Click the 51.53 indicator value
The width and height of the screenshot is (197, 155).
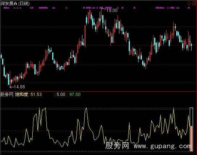pyautogui.click(x=36, y=95)
